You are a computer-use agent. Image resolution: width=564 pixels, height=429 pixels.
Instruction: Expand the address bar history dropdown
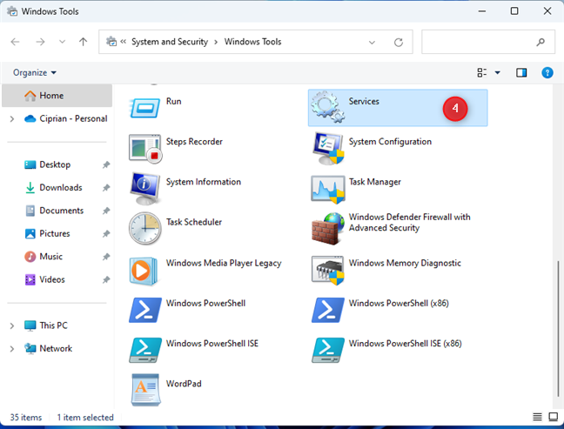(x=372, y=43)
